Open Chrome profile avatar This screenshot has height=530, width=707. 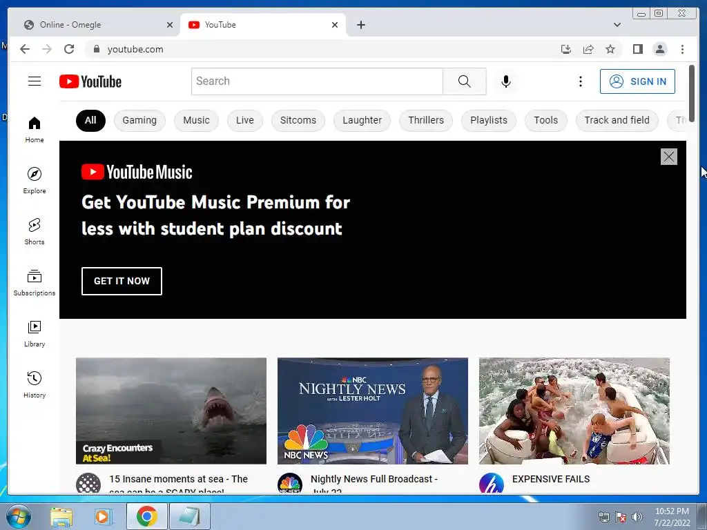point(659,49)
